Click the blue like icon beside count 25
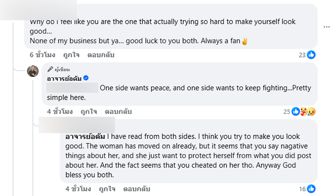Screen dimensions: 332x196 pos(295,111)
